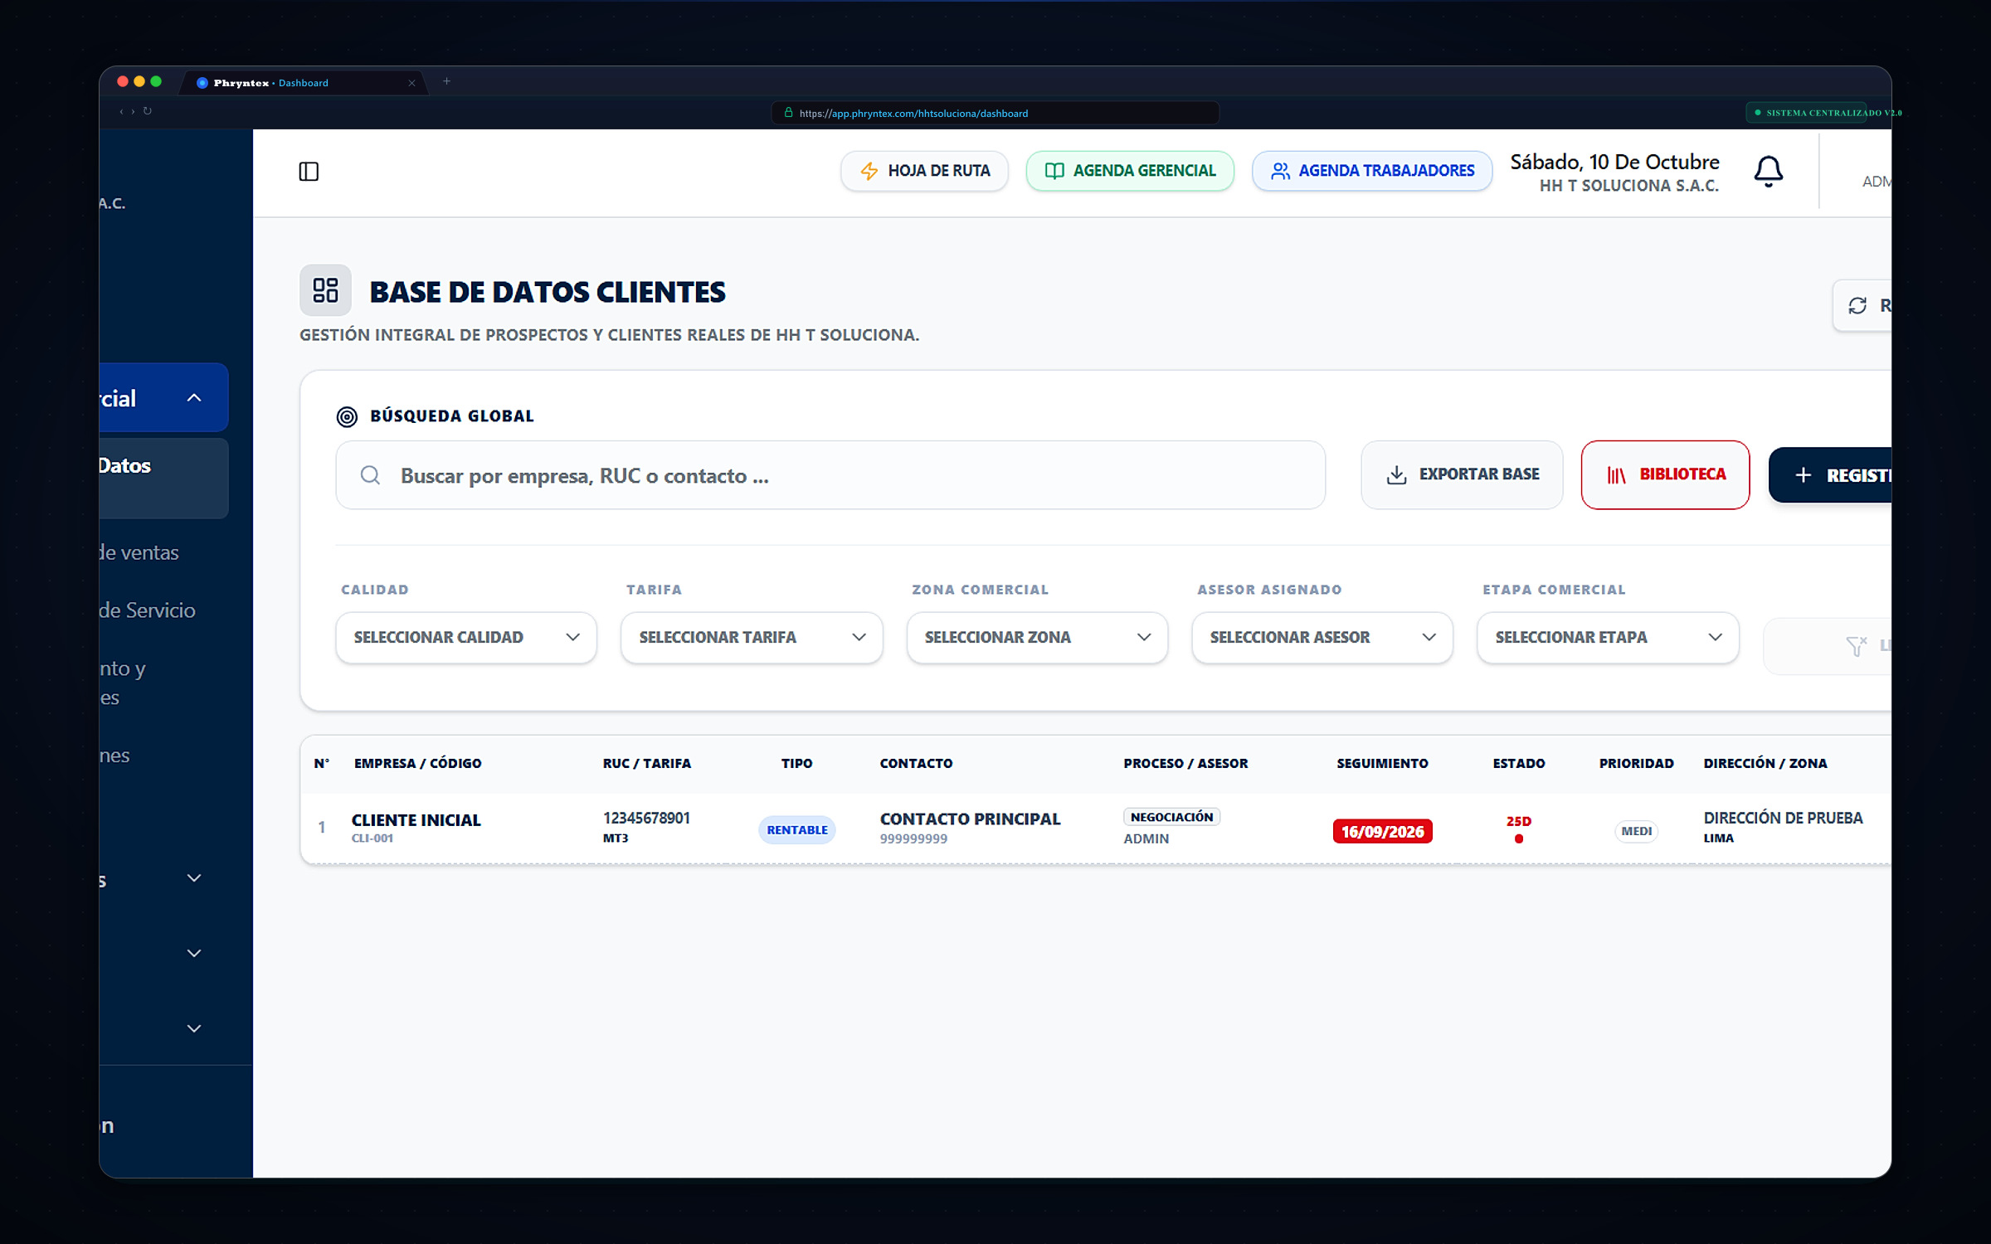The width and height of the screenshot is (1991, 1244).
Task: Expand the second collapsed sidebar chevron
Action: 194,953
